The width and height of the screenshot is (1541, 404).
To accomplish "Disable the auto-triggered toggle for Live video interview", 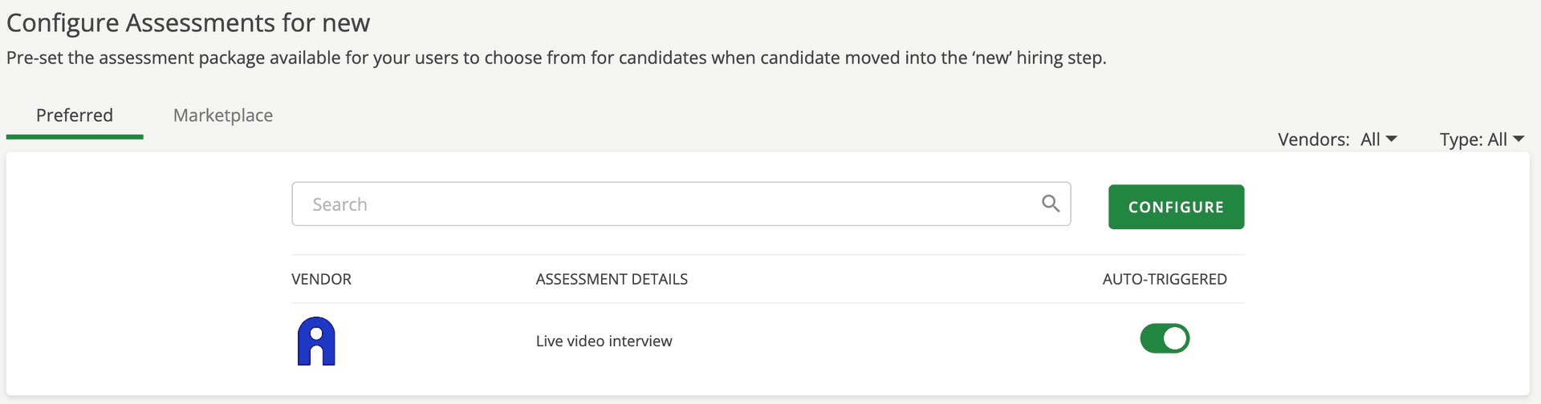I will point(1164,338).
